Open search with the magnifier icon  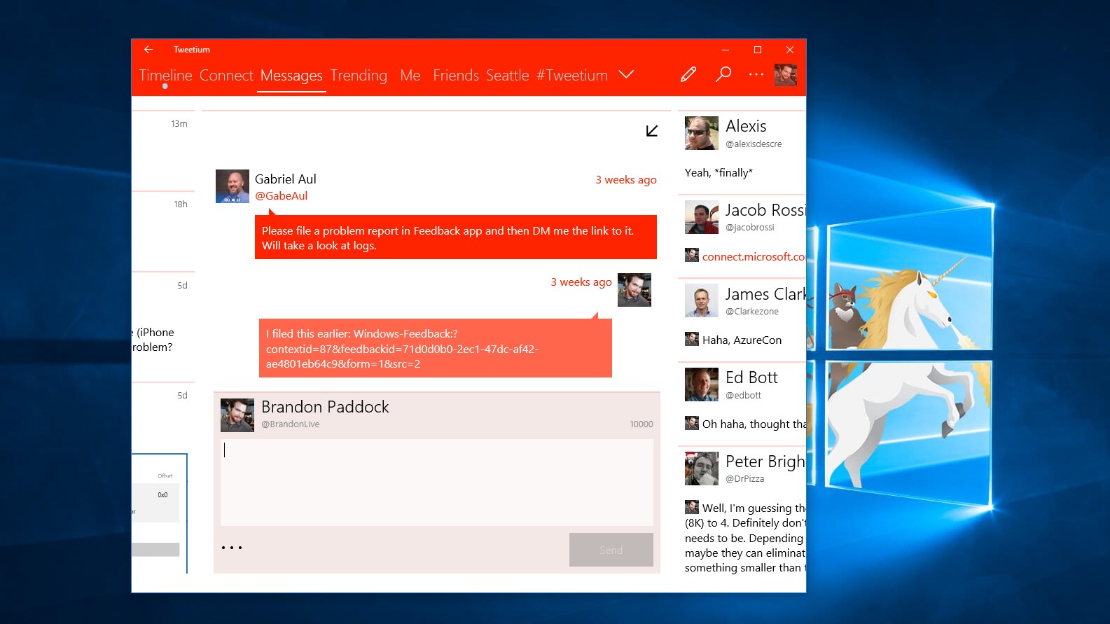click(x=723, y=74)
